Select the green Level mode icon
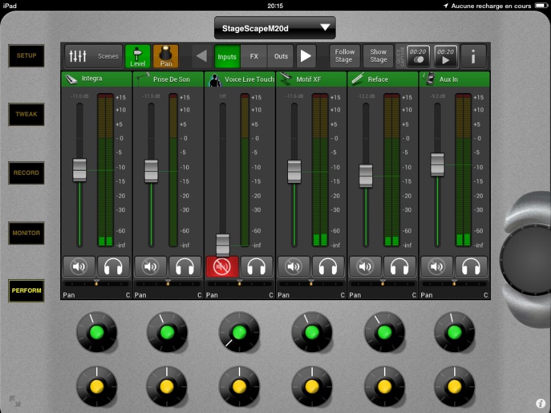551x413 pixels. 138,56
